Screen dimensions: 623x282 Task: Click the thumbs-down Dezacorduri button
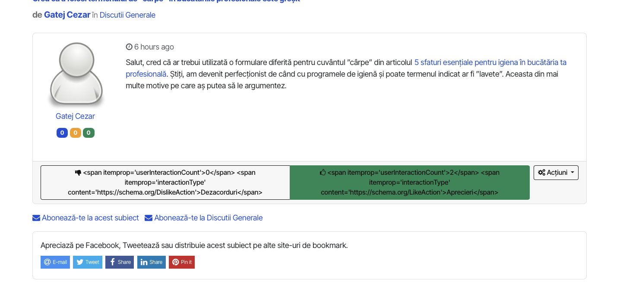(x=165, y=183)
